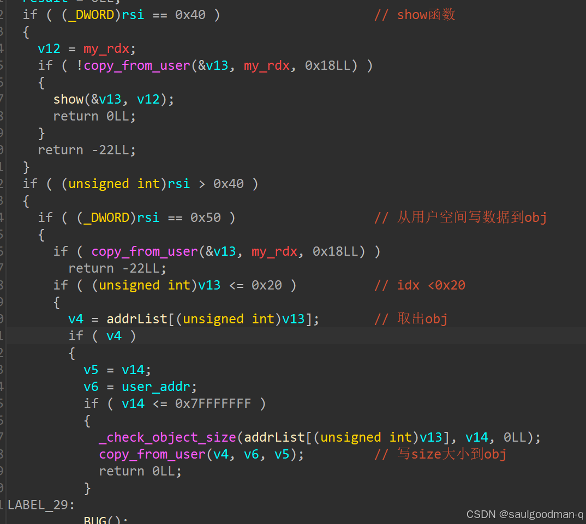Click the 'LABEL_29:' label
This screenshot has height=524, width=586.
(x=41, y=505)
